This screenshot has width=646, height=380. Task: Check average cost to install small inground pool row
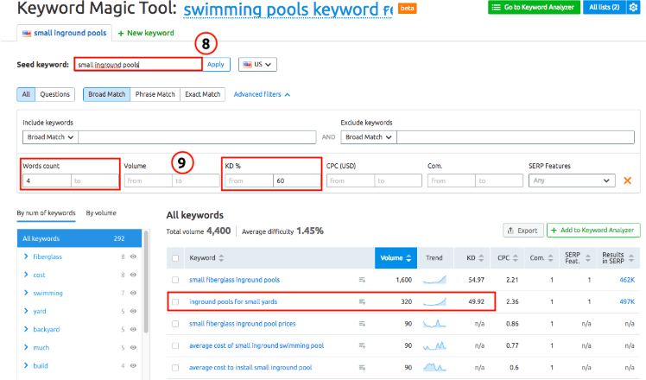coord(175,367)
